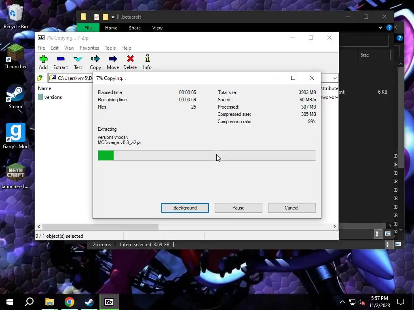Select the Steam desktop shortcut
Screen dimensions: 414x310
point(15,96)
